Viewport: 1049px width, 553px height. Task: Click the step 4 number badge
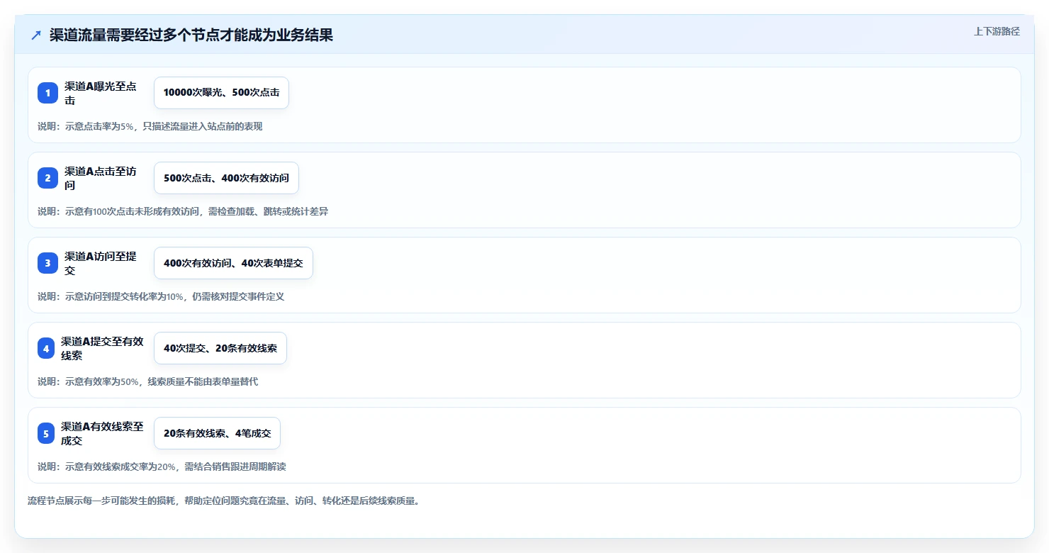pyautogui.click(x=46, y=348)
